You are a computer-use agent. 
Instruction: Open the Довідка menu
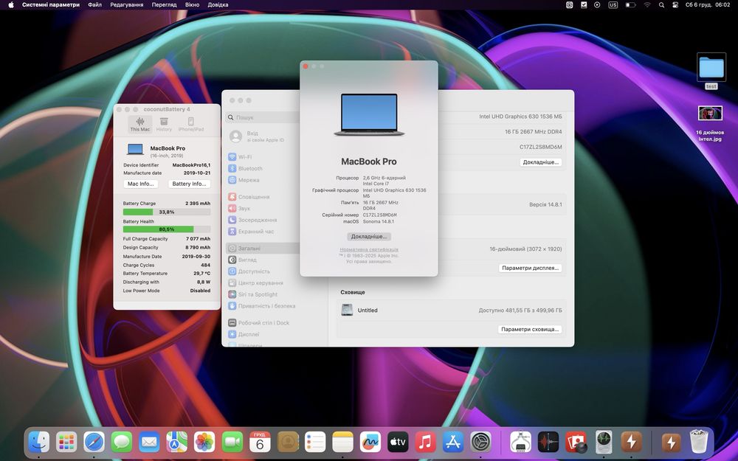click(218, 4)
